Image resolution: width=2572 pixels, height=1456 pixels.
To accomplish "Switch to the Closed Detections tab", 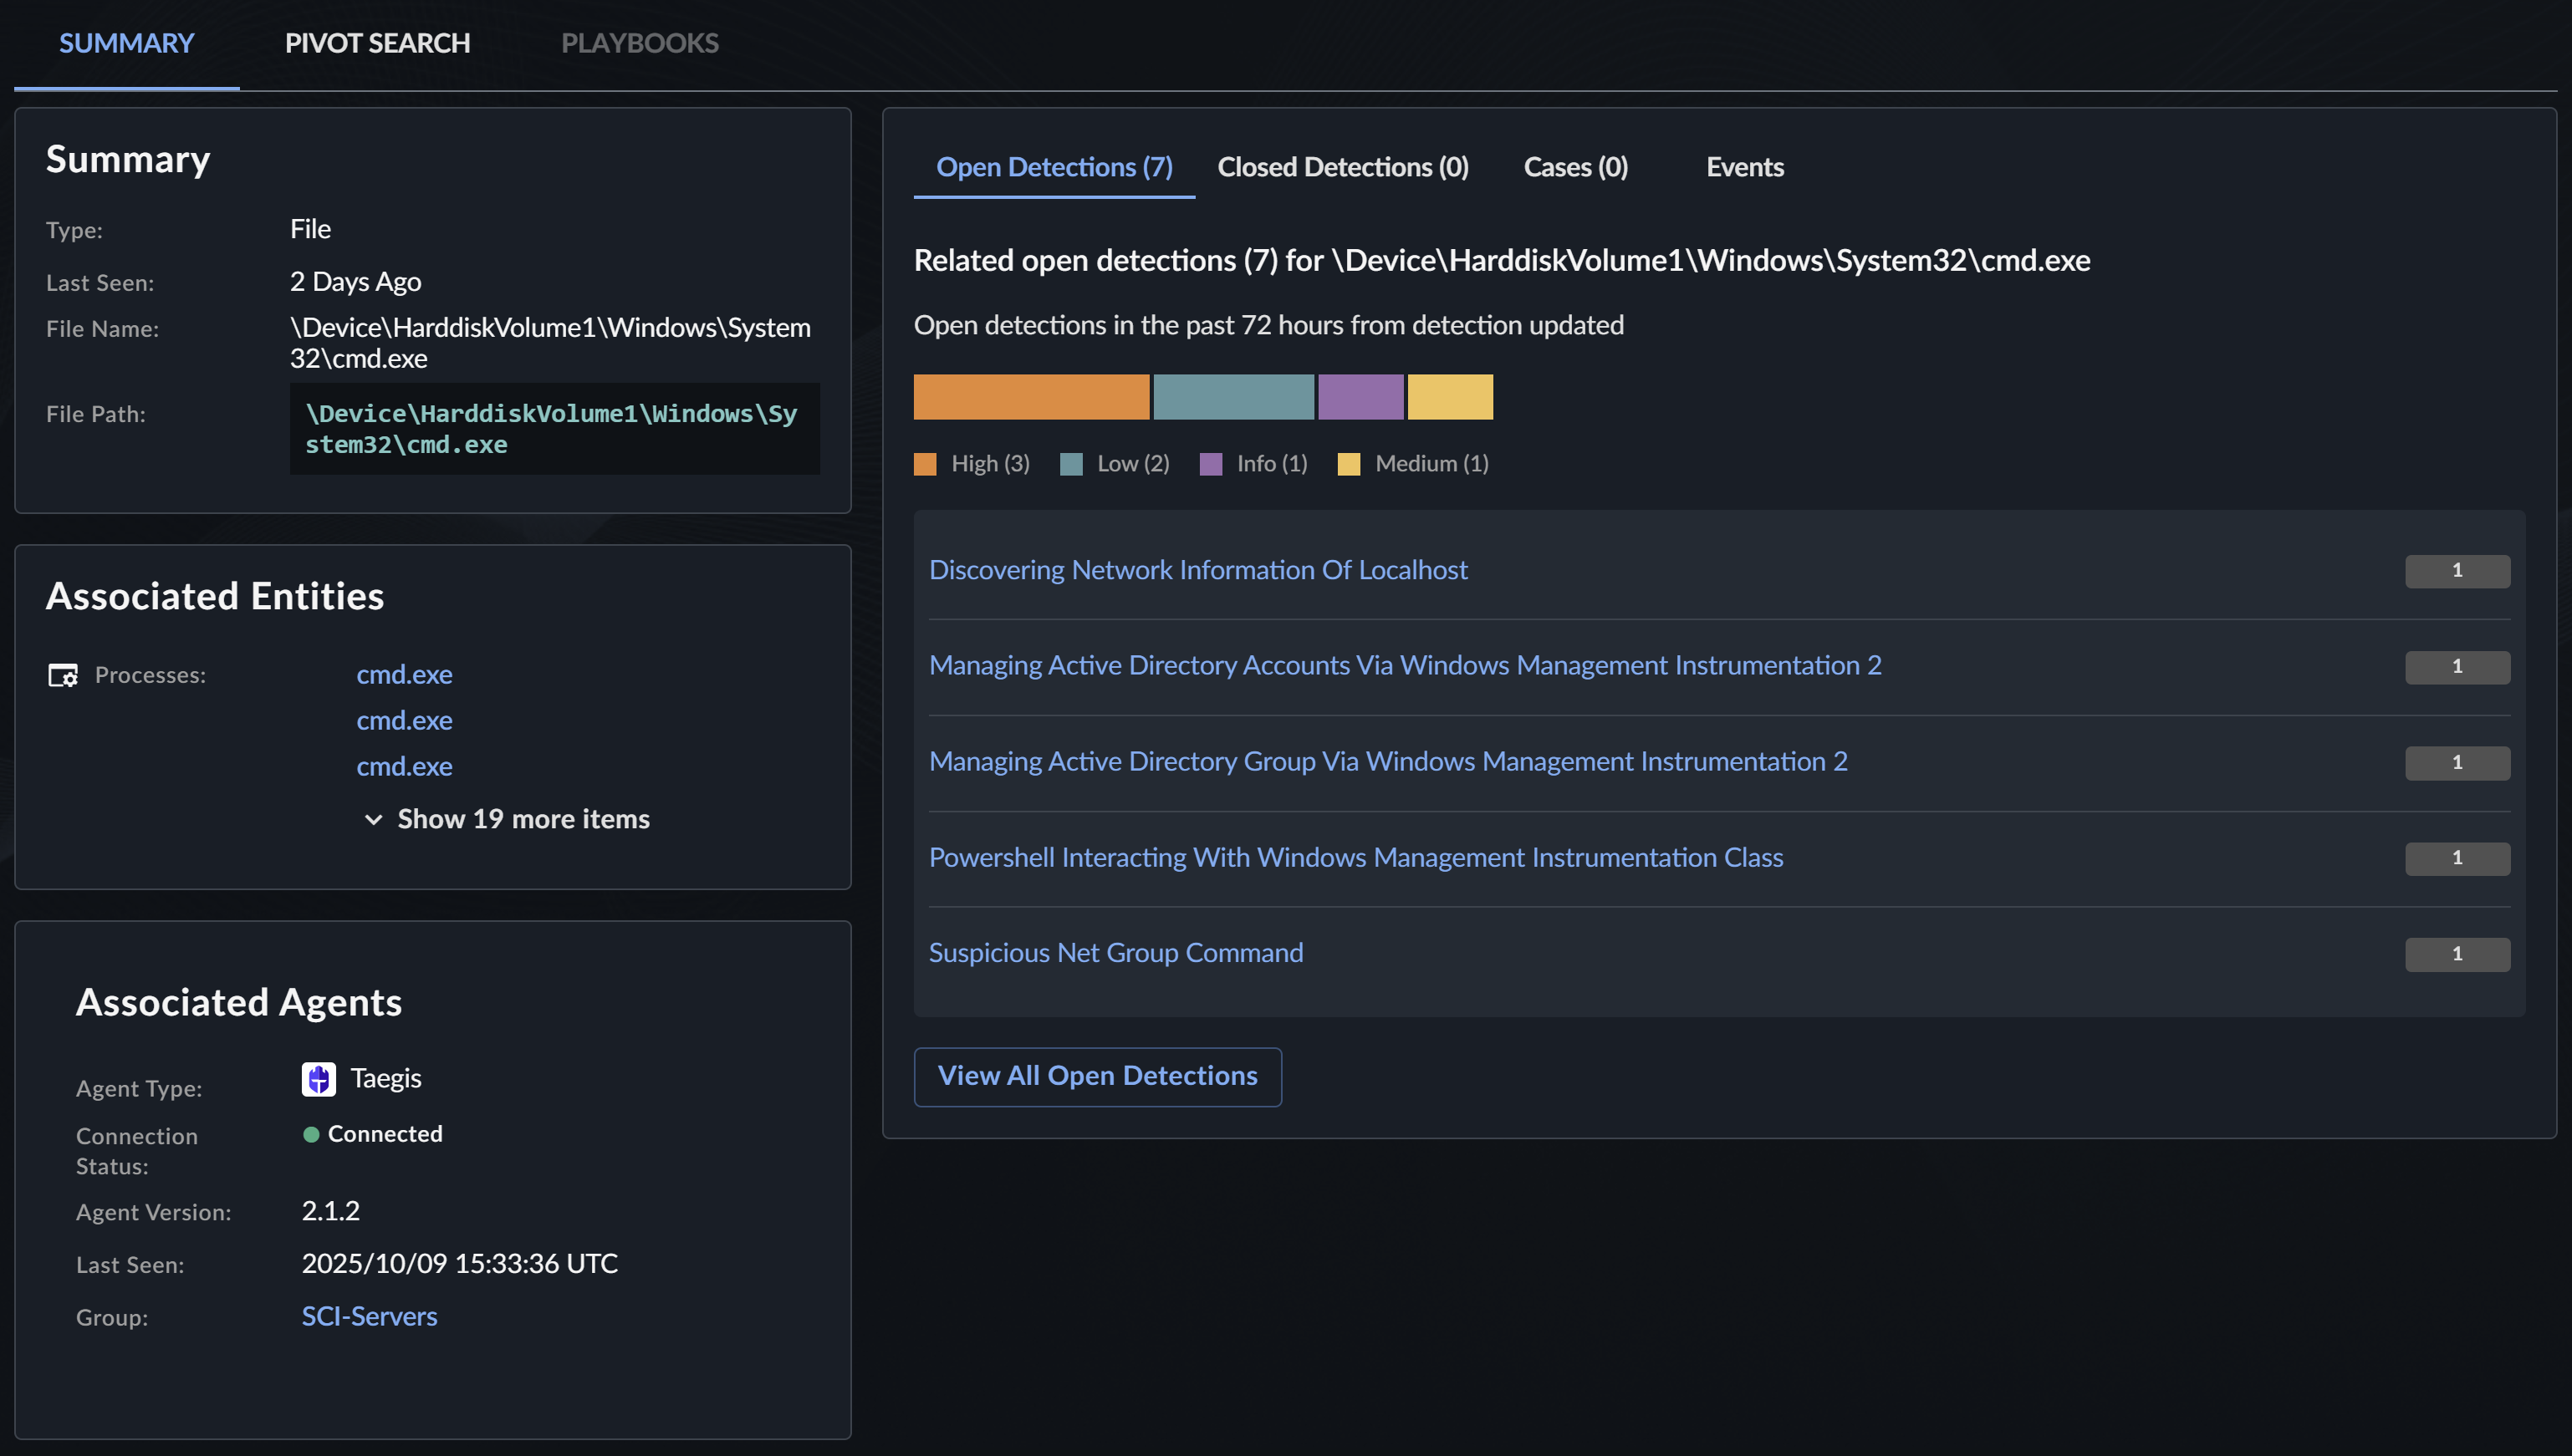I will pyautogui.click(x=1343, y=167).
